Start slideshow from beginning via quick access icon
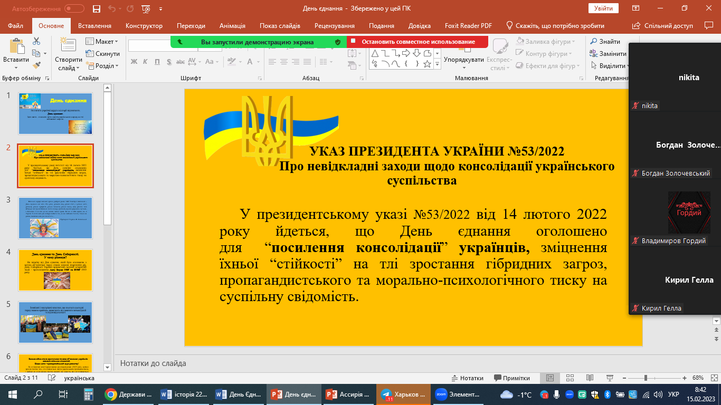The width and height of the screenshot is (721, 405). click(145, 9)
